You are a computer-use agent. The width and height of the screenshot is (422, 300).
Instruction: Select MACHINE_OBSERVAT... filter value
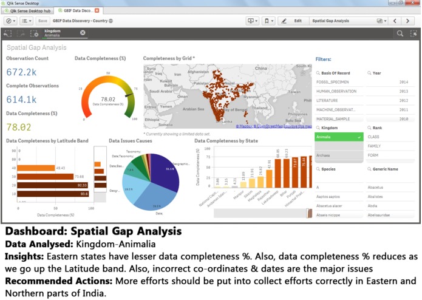(x=339, y=109)
